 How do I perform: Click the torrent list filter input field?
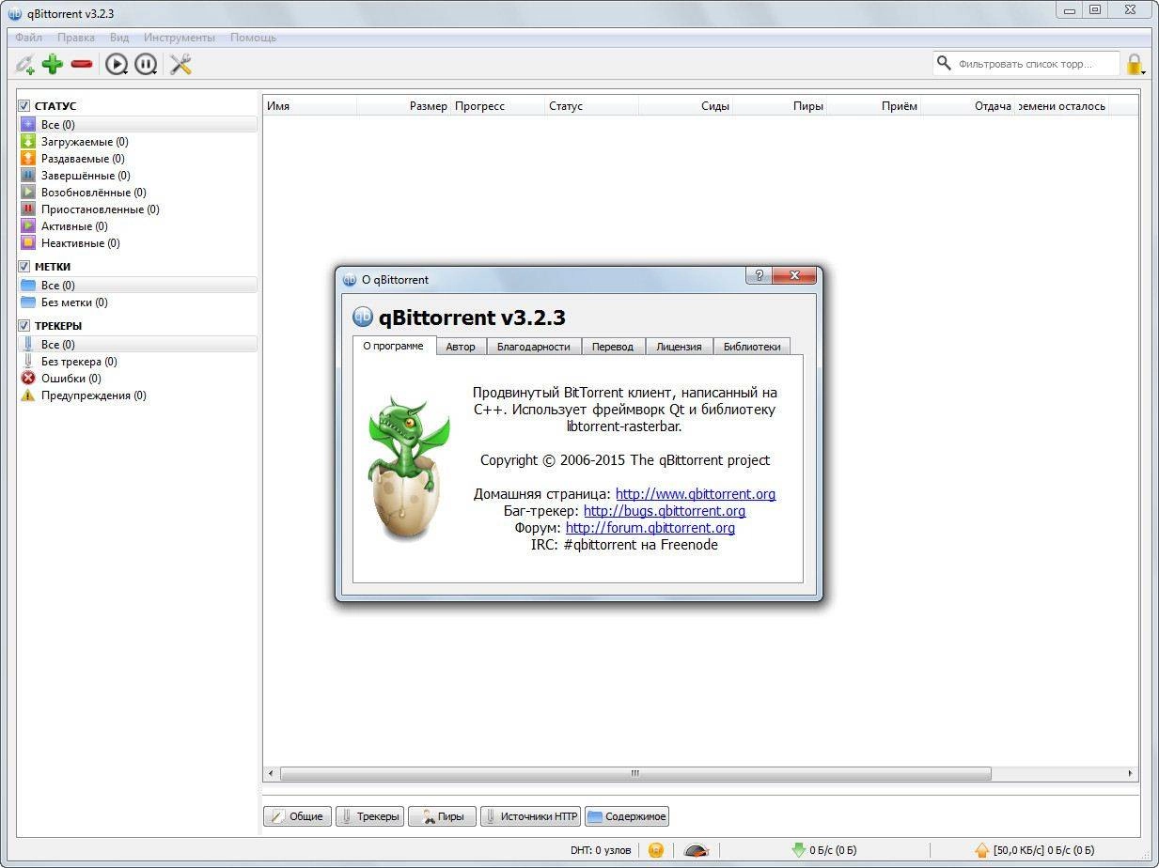tap(1026, 64)
